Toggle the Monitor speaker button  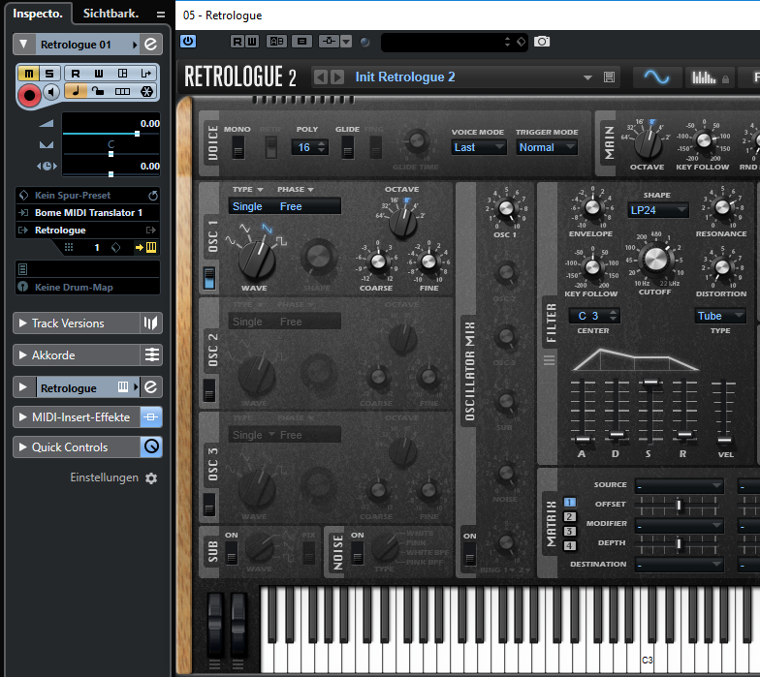(51, 91)
